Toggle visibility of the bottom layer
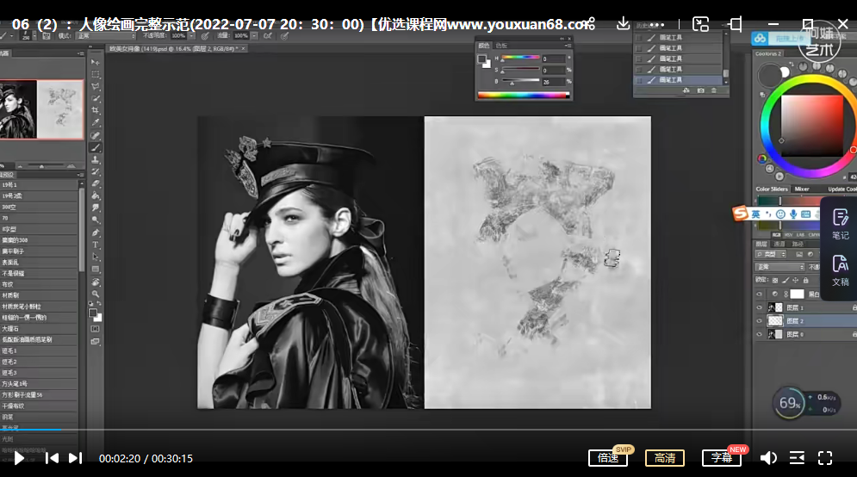Viewport: 857px width, 477px height. point(759,333)
